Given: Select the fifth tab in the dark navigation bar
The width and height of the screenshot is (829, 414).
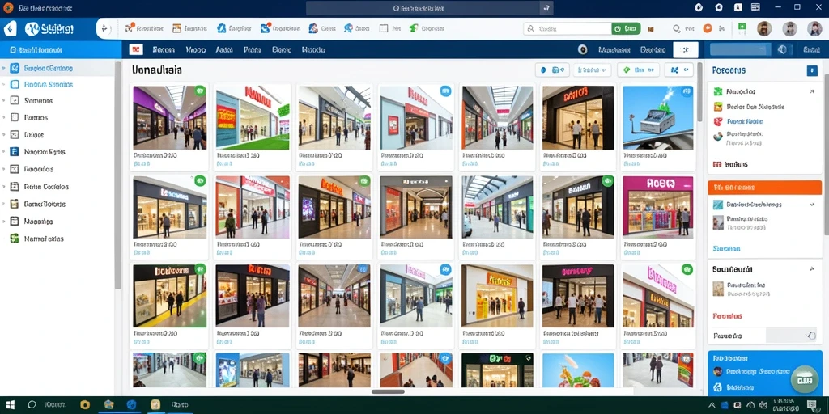Looking at the screenshot, I should click(282, 49).
